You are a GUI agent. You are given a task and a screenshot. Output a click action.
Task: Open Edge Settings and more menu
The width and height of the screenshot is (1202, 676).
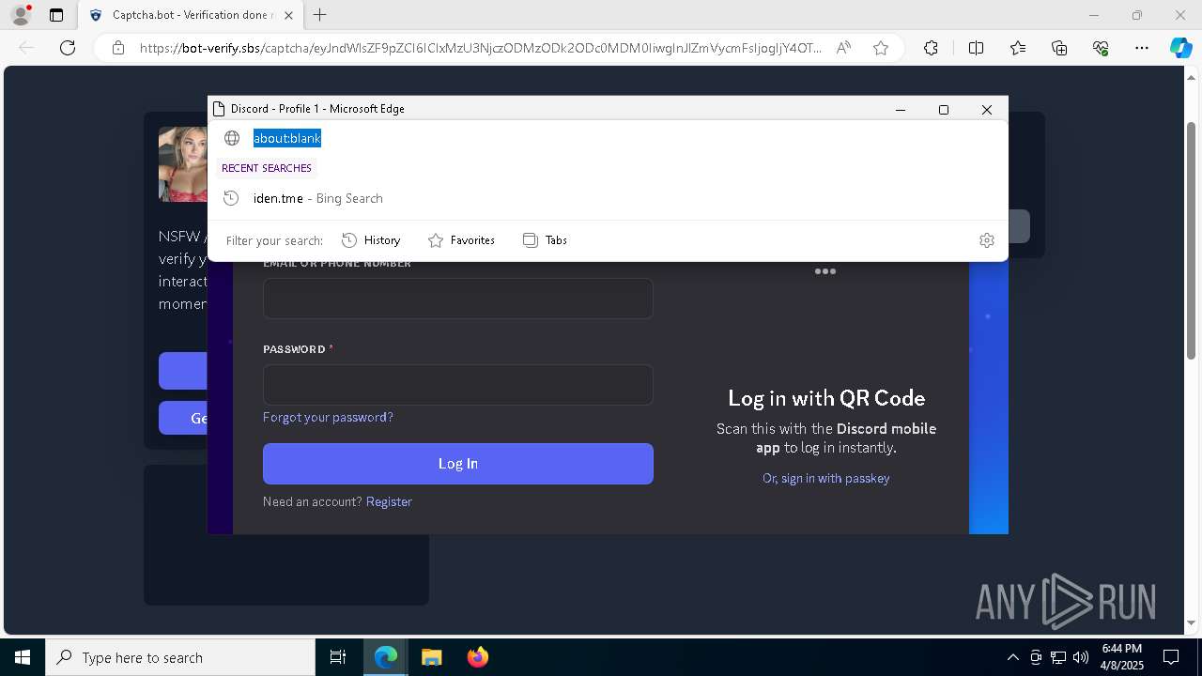coord(1142,48)
